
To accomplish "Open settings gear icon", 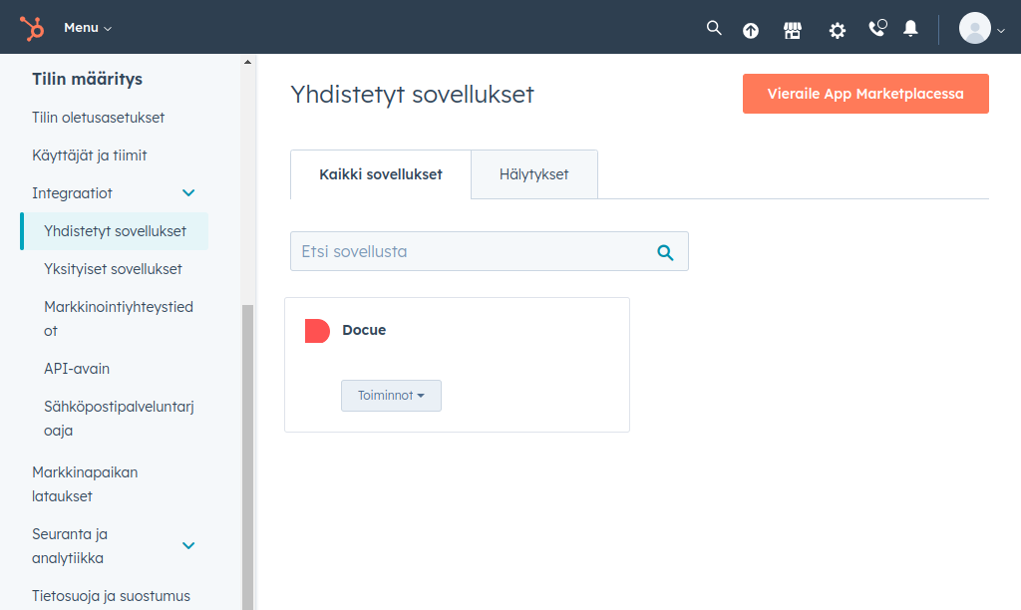I will (x=837, y=30).
